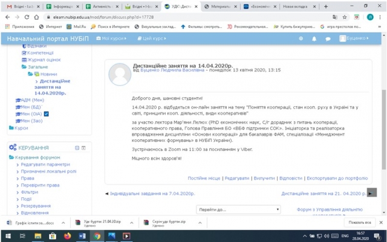Switch to Word in the taskbar
This screenshot has width=387, height=242.
coord(82,236)
